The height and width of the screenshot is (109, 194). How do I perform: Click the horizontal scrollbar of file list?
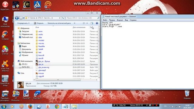[58, 80]
